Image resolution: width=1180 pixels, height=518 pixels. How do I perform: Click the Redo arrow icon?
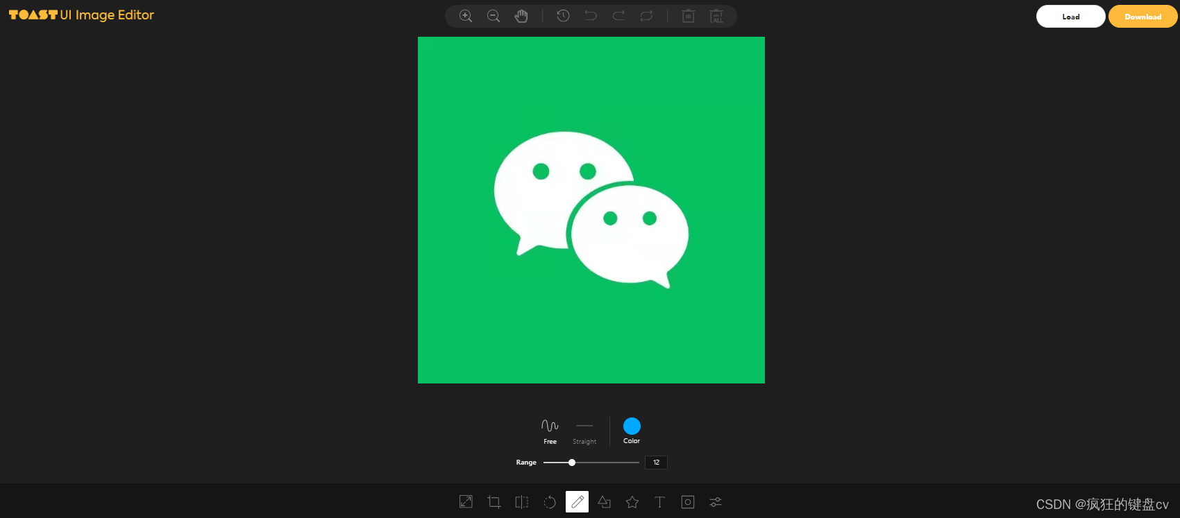[x=618, y=15]
